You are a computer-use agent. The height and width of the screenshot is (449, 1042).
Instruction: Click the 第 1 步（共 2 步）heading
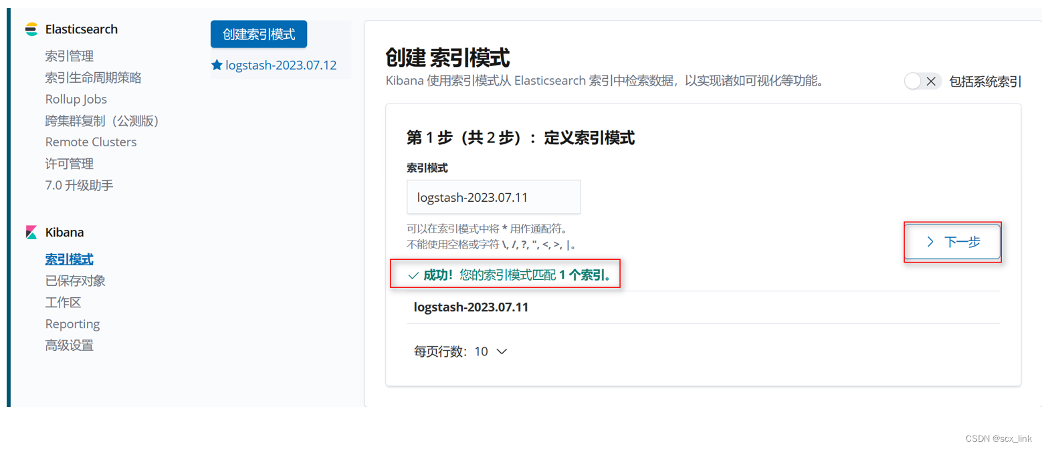[x=520, y=138]
